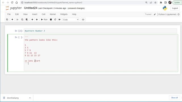Log out with the Logout button
The height and width of the screenshot is (102, 182).
click(x=175, y=8)
